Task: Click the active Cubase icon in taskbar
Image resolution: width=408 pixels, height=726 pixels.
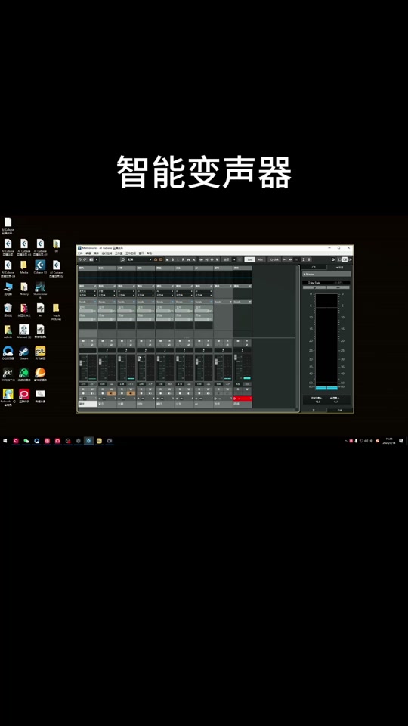Action: [89, 441]
